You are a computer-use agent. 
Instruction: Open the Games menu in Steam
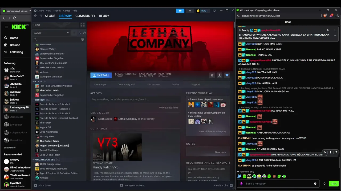pos(67,11)
